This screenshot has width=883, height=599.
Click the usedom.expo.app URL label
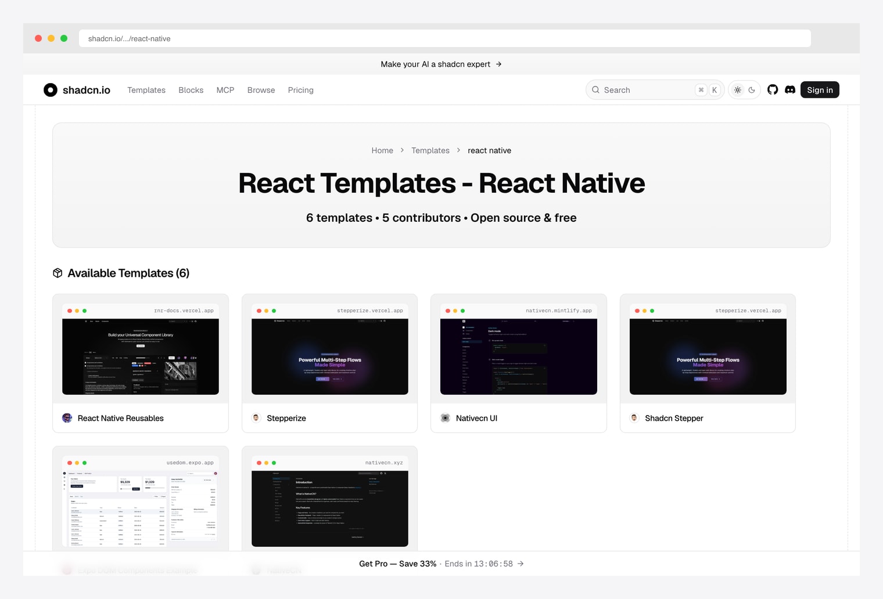(190, 463)
